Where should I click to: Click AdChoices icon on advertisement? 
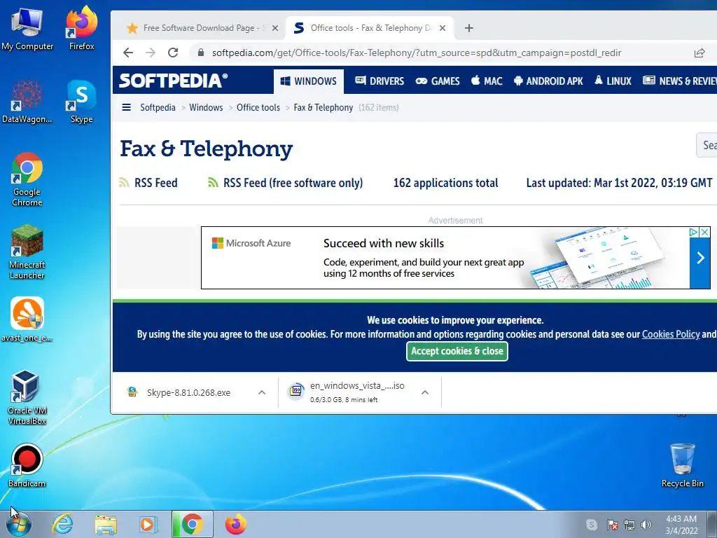(x=694, y=233)
